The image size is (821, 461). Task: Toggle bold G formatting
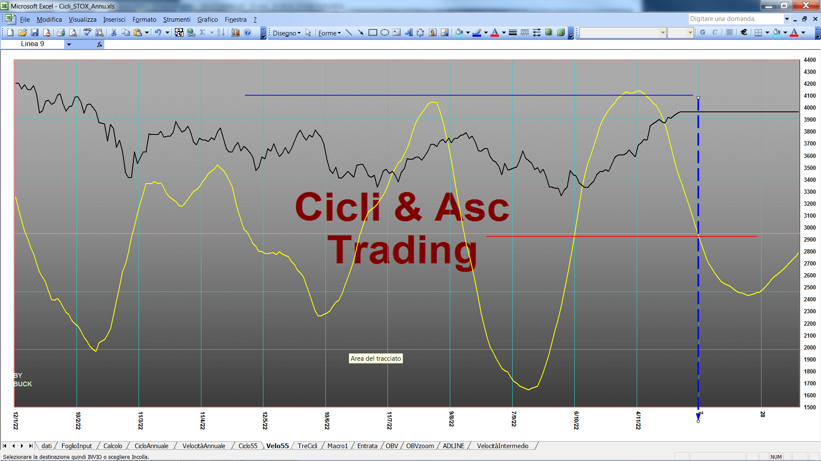tap(703, 32)
